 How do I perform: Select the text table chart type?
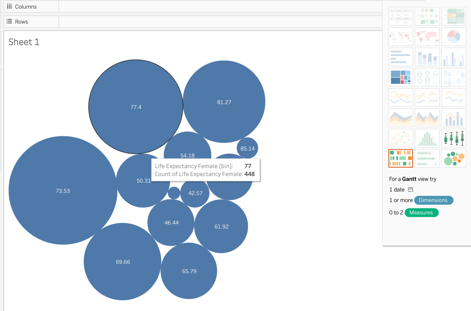click(401, 16)
